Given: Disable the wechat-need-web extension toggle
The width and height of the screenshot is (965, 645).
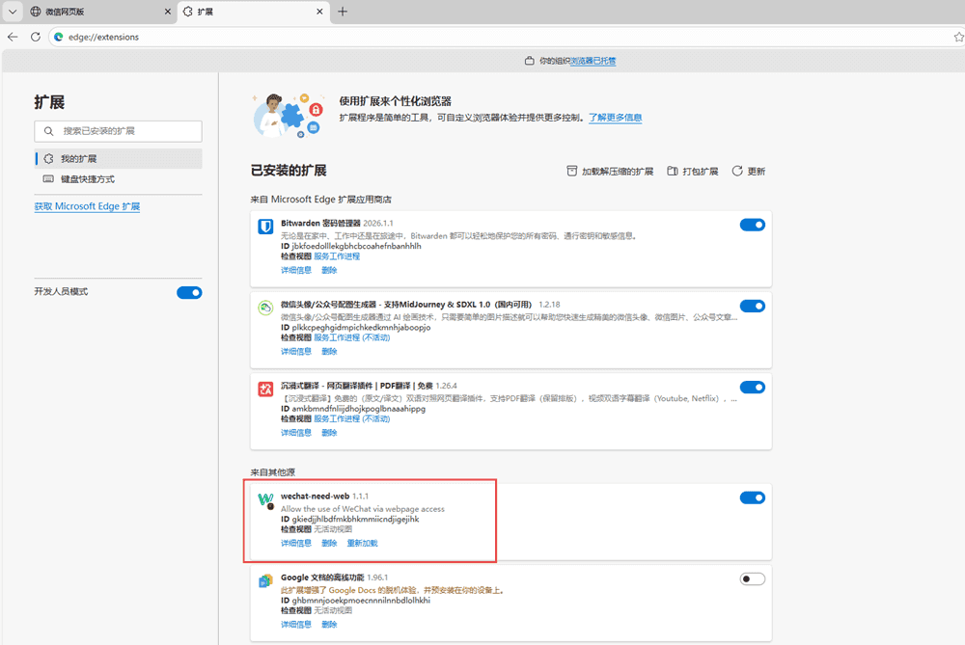Looking at the screenshot, I should 752,497.
